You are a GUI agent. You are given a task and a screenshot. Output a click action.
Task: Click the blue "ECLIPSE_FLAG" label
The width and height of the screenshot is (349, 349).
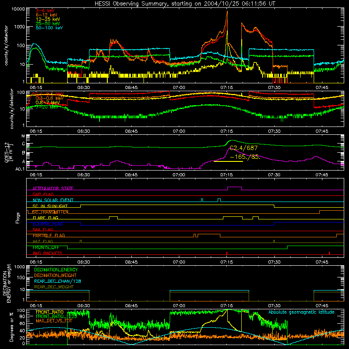click(x=48, y=224)
